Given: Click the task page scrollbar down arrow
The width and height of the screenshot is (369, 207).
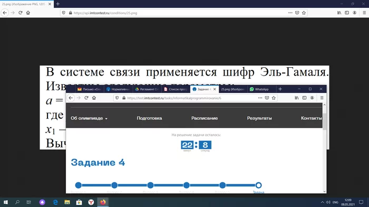Looking at the screenshot, I should pos(324,191).
